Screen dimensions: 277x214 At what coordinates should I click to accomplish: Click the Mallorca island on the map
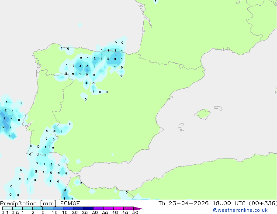(x=202, y=114)
